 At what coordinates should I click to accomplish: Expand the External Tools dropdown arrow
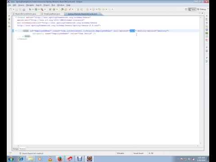coord(45,9)
